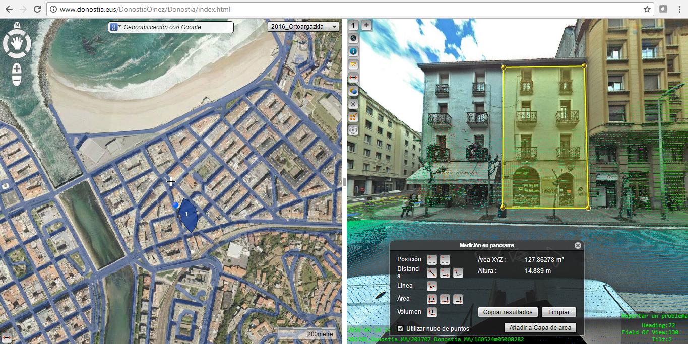Select the Volumen measurement tool icon
688x344 pixels.
pos(432,312)
